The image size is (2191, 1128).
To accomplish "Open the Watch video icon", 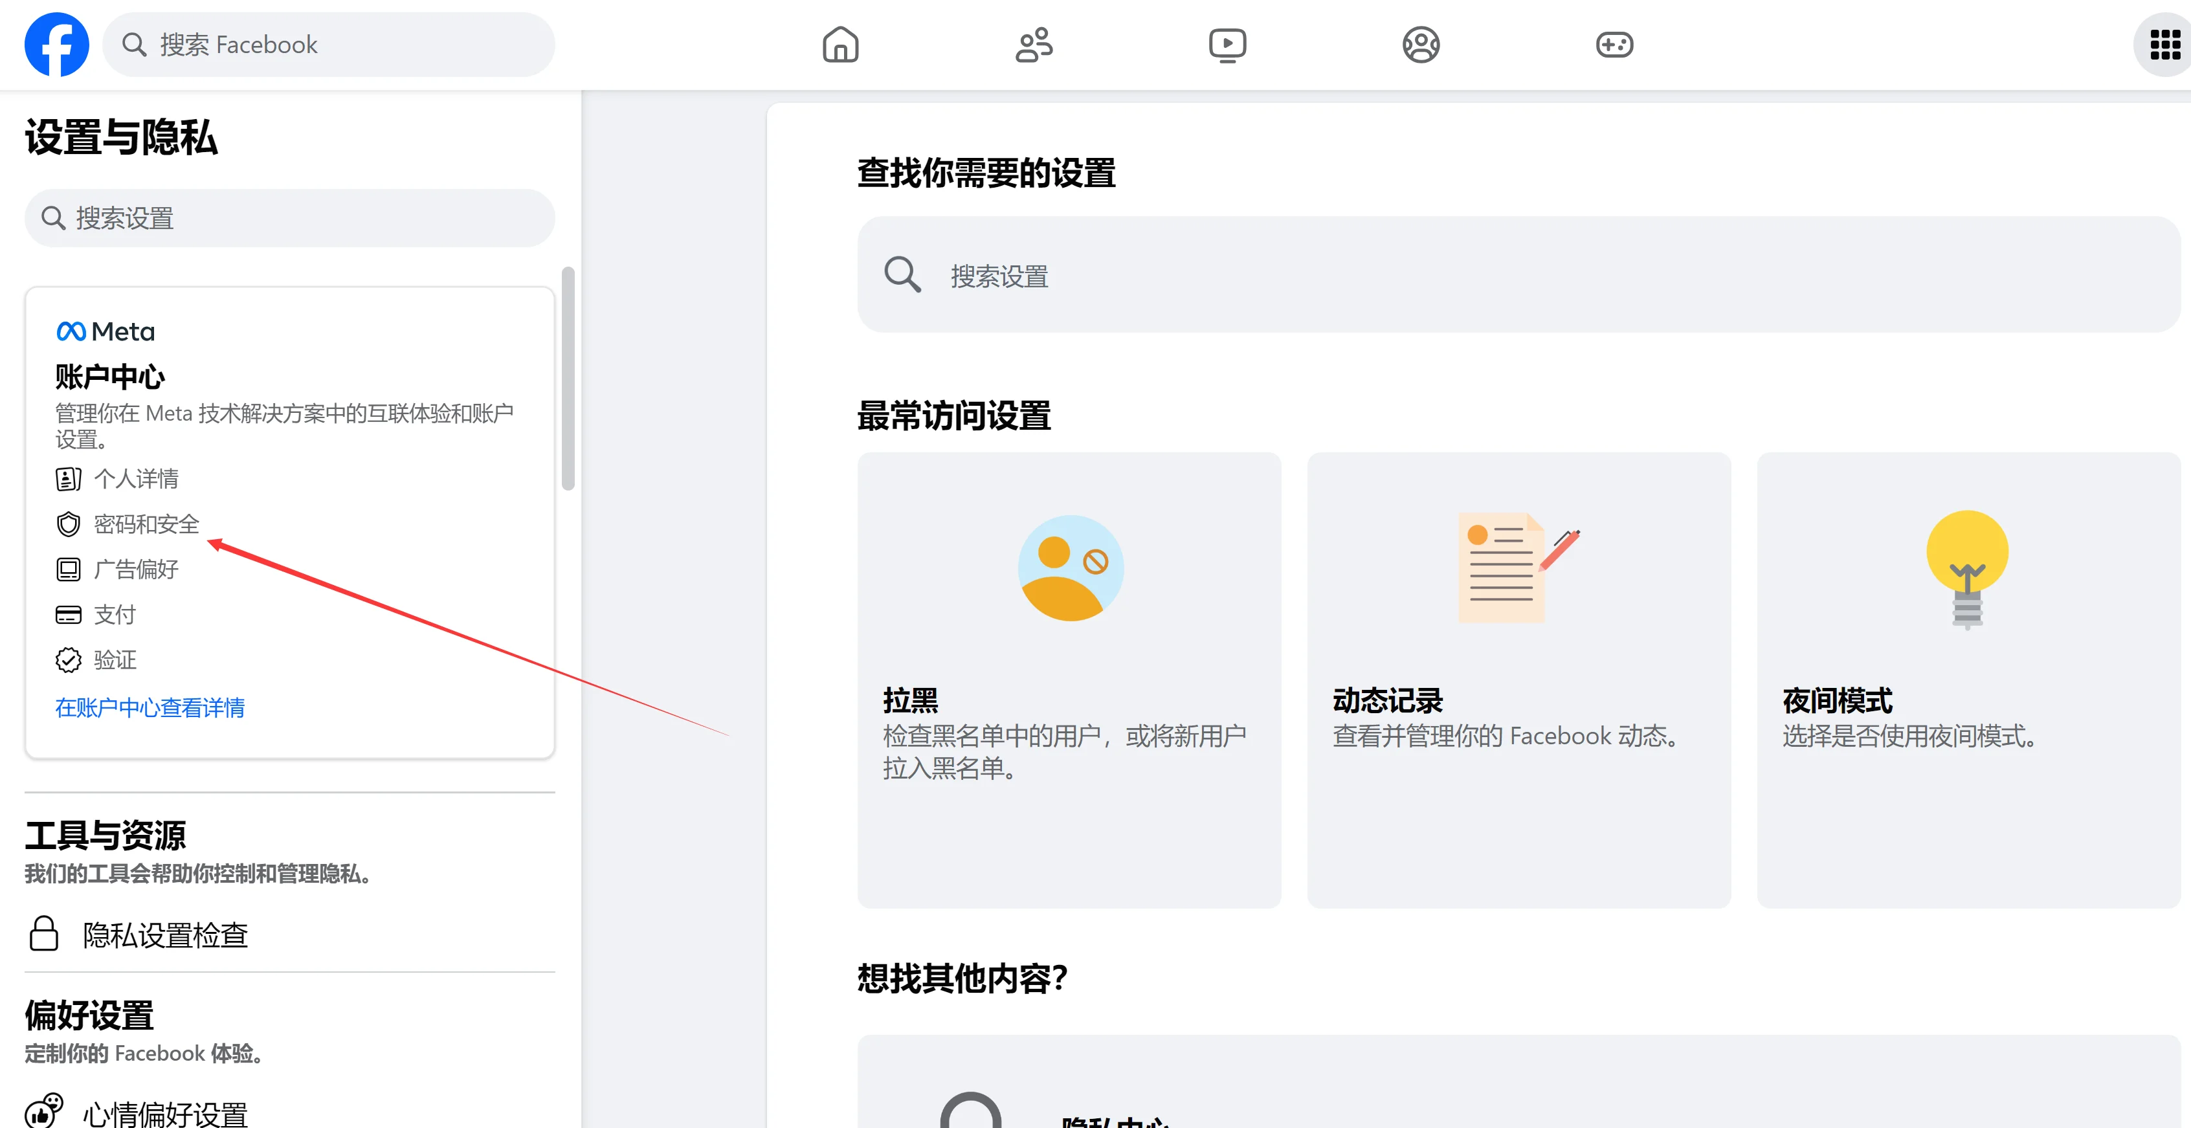I will coord(1227,44).
